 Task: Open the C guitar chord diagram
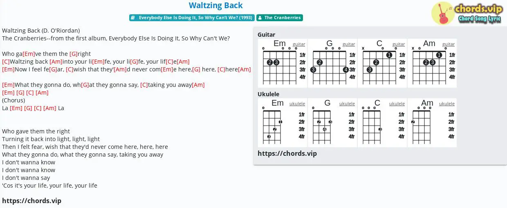point(382,63)
